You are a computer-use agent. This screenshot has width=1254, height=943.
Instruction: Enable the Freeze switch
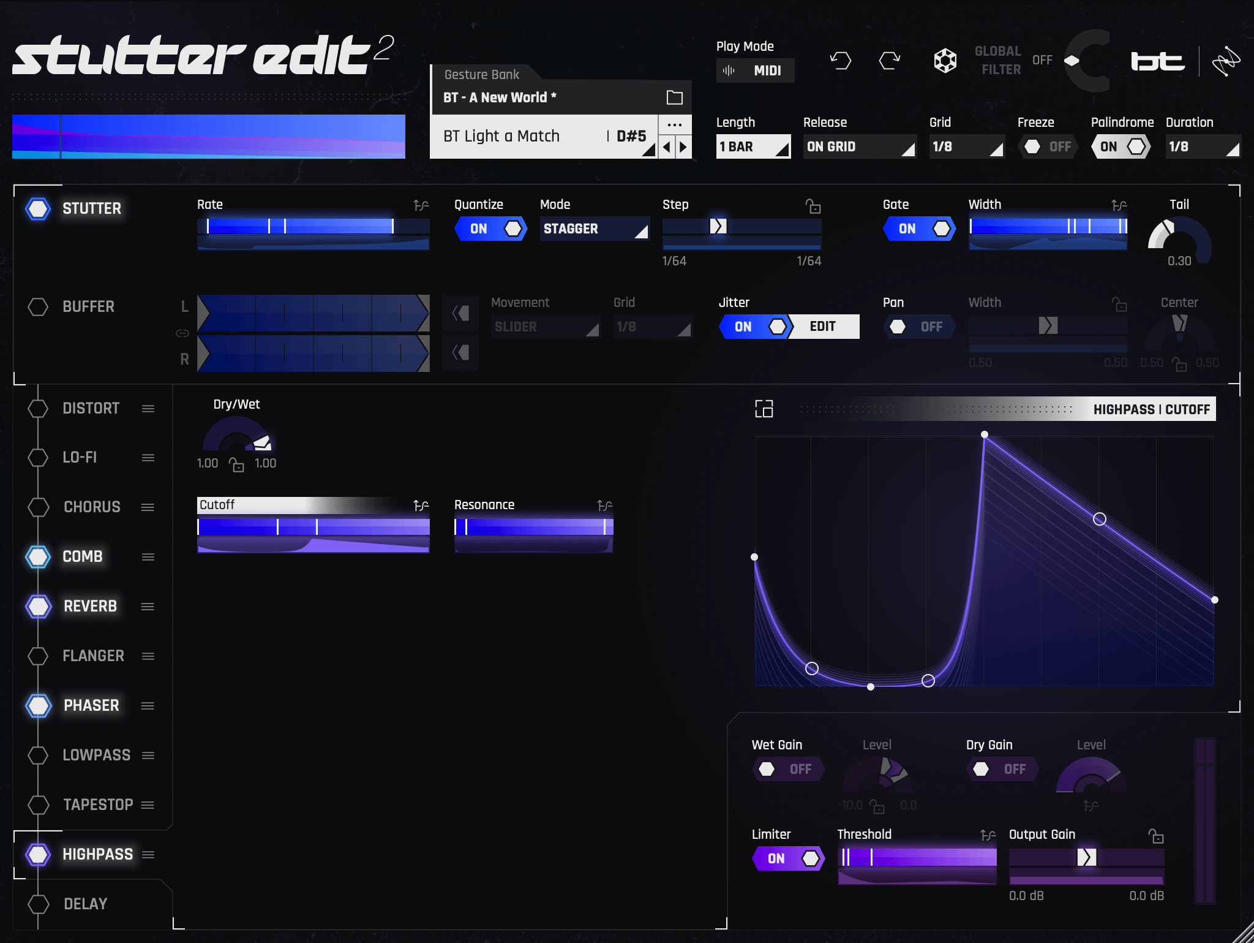[x=1048, y=146]
